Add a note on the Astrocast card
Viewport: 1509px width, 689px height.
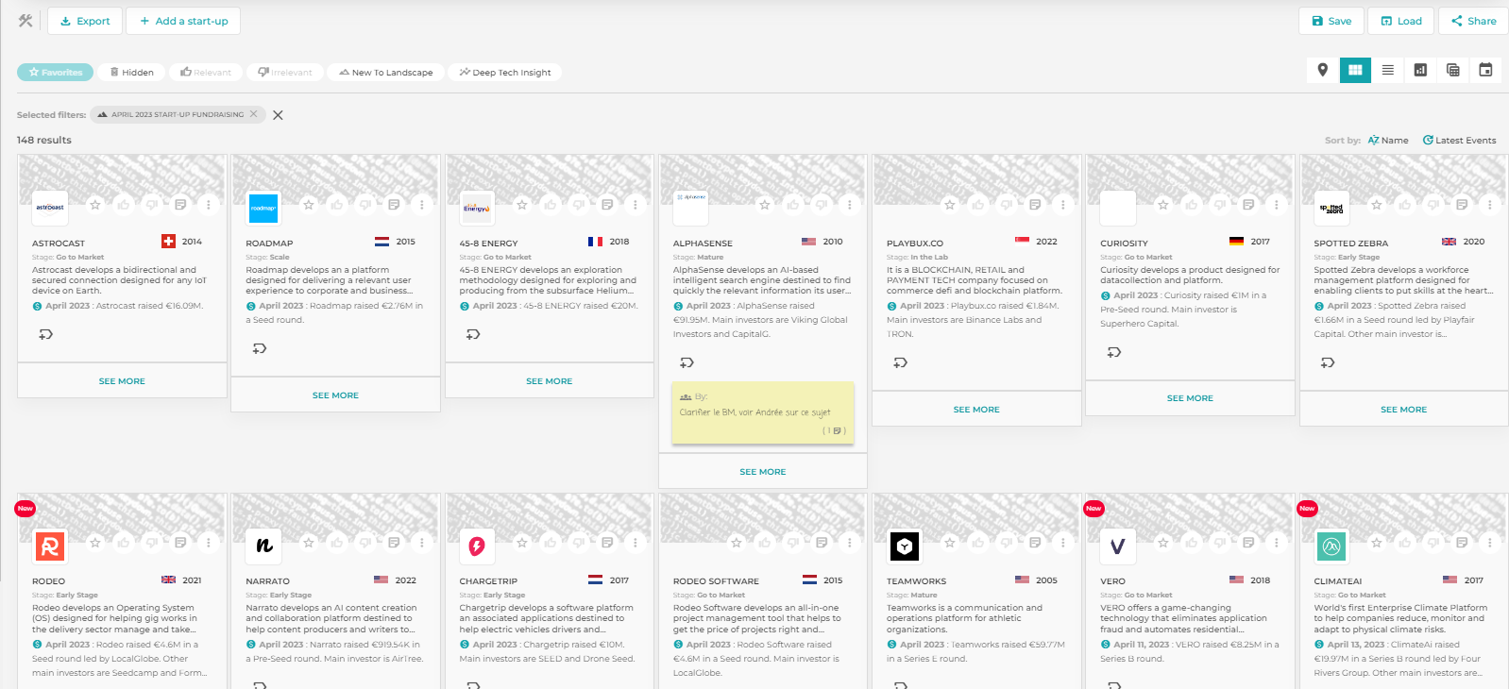point(180,205)
